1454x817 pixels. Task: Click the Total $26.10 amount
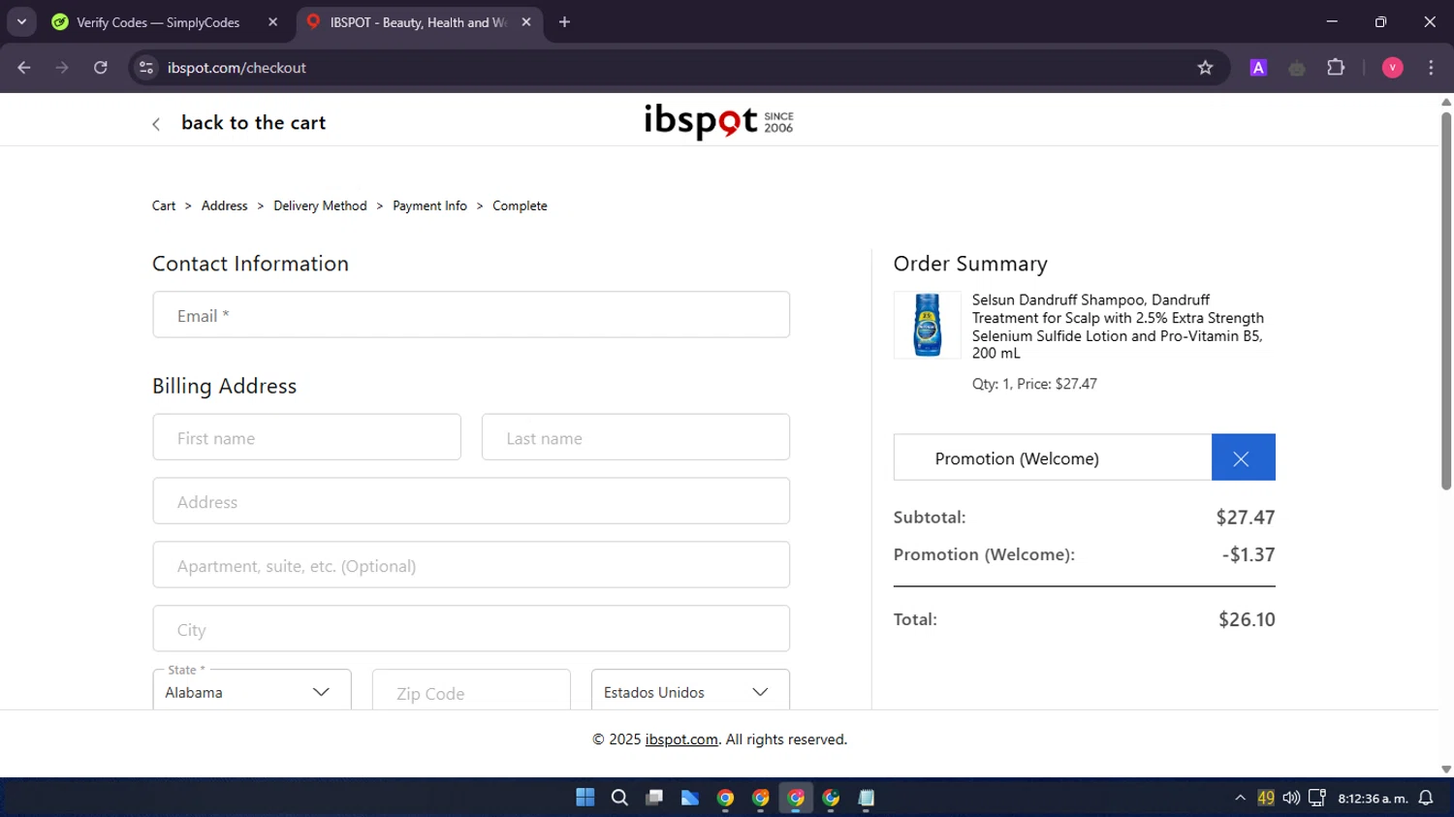pos(1247,619)
